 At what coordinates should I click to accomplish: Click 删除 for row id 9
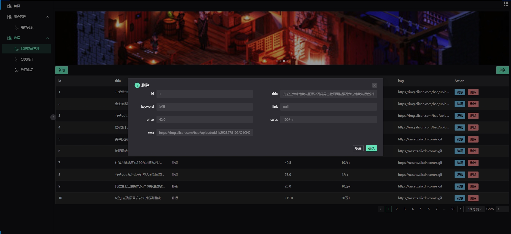pos(473,186)
